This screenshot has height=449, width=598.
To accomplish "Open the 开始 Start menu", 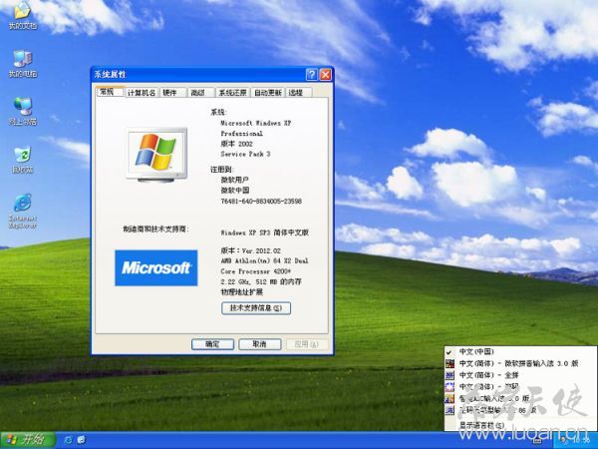I will click(28, 440).
